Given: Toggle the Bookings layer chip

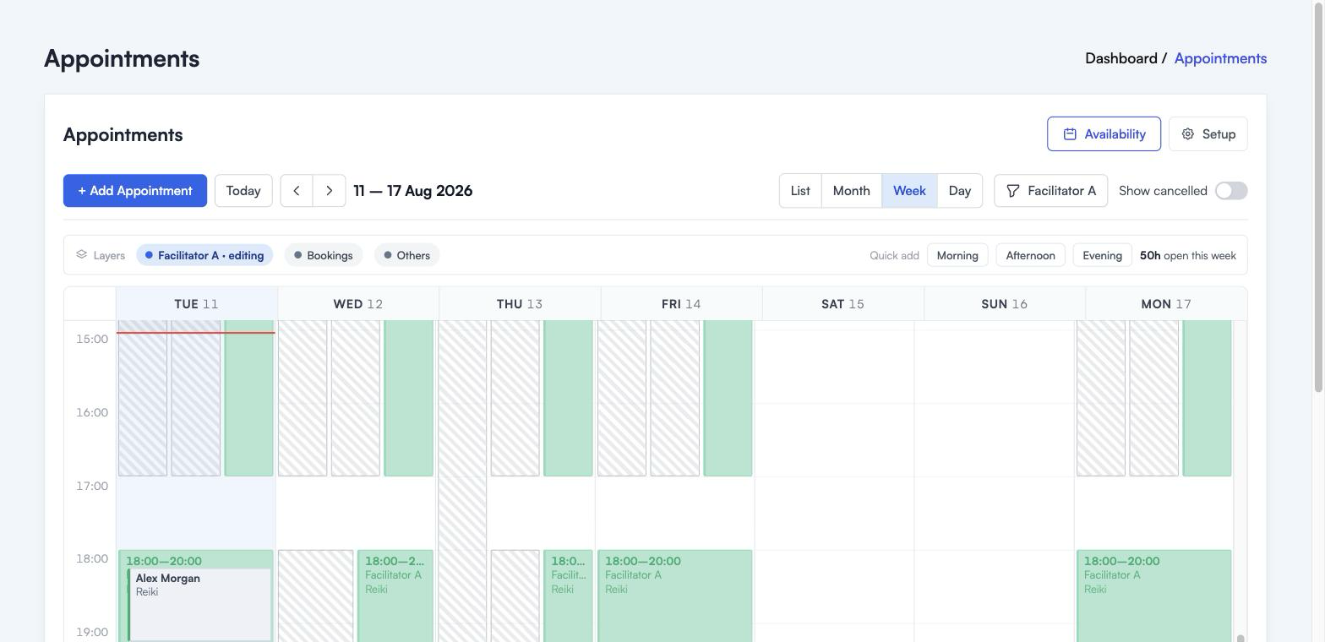Looking at the screenshot, I should point(324,255).
